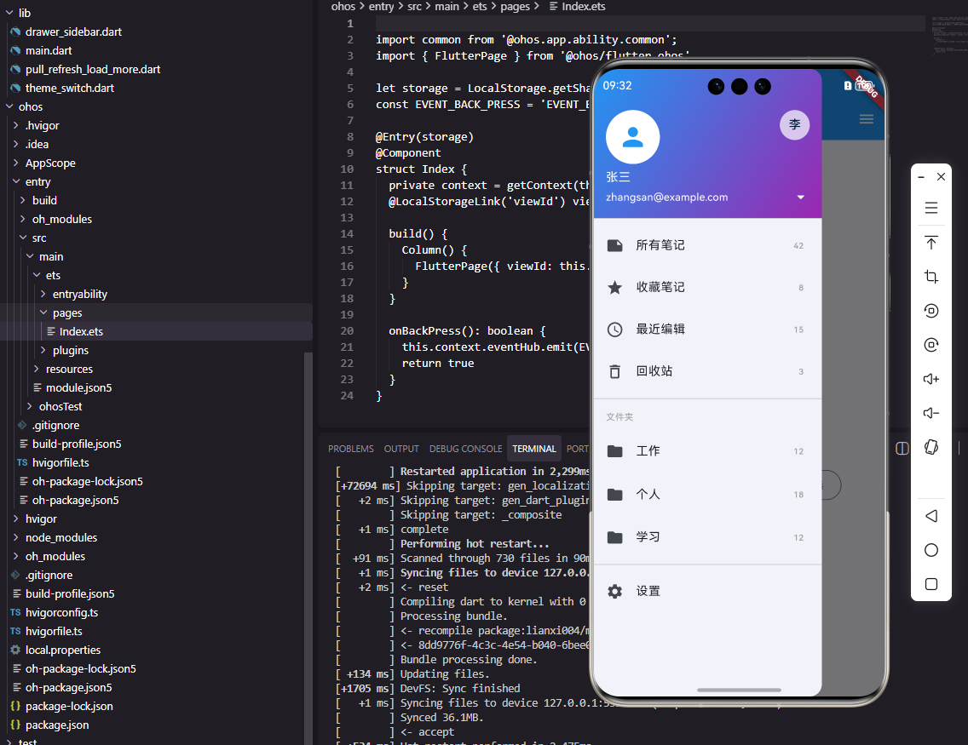
Task: Open the 个人 folder
Action: tap(707, 494)
